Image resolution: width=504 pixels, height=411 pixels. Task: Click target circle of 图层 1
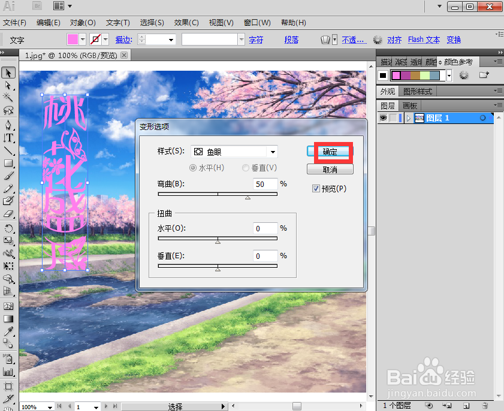coord(482,118)
